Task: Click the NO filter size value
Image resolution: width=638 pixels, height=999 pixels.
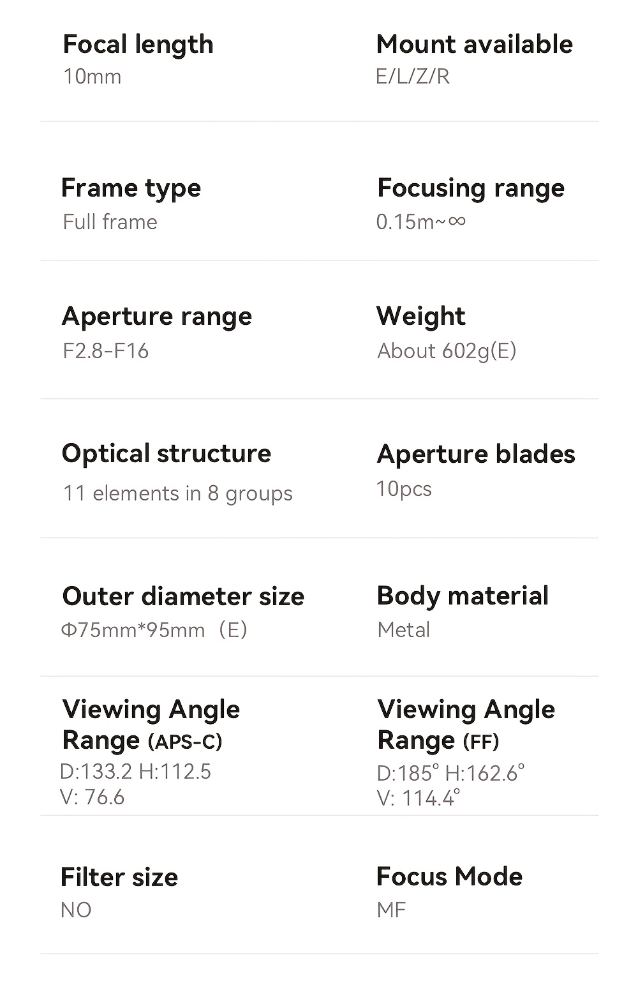Action: pyautogui.click(x=76, y=910)
